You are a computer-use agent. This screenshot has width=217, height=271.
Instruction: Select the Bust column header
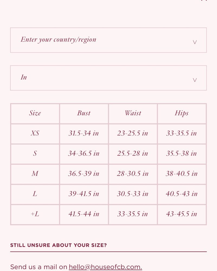pyautogui.click(x=84, y=114)
